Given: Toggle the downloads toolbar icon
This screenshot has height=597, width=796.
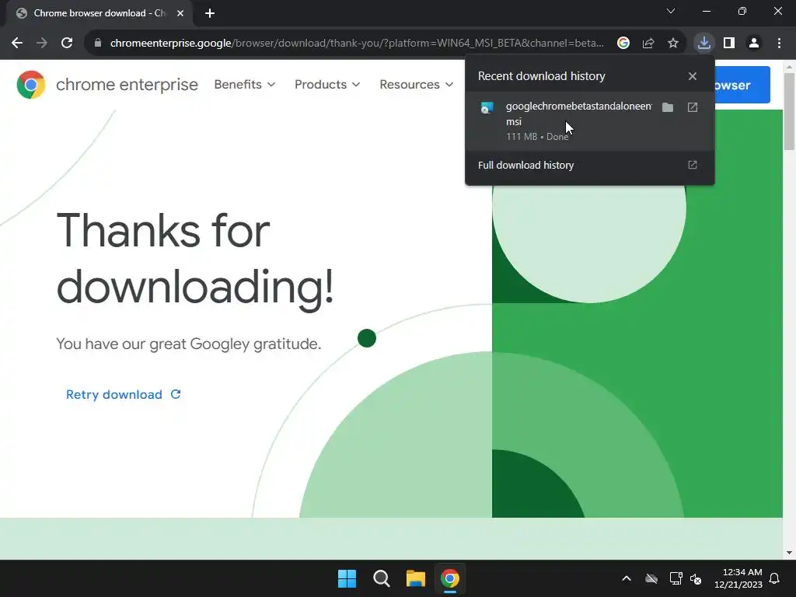Looking at the screenshot, I should click(704, 44).
